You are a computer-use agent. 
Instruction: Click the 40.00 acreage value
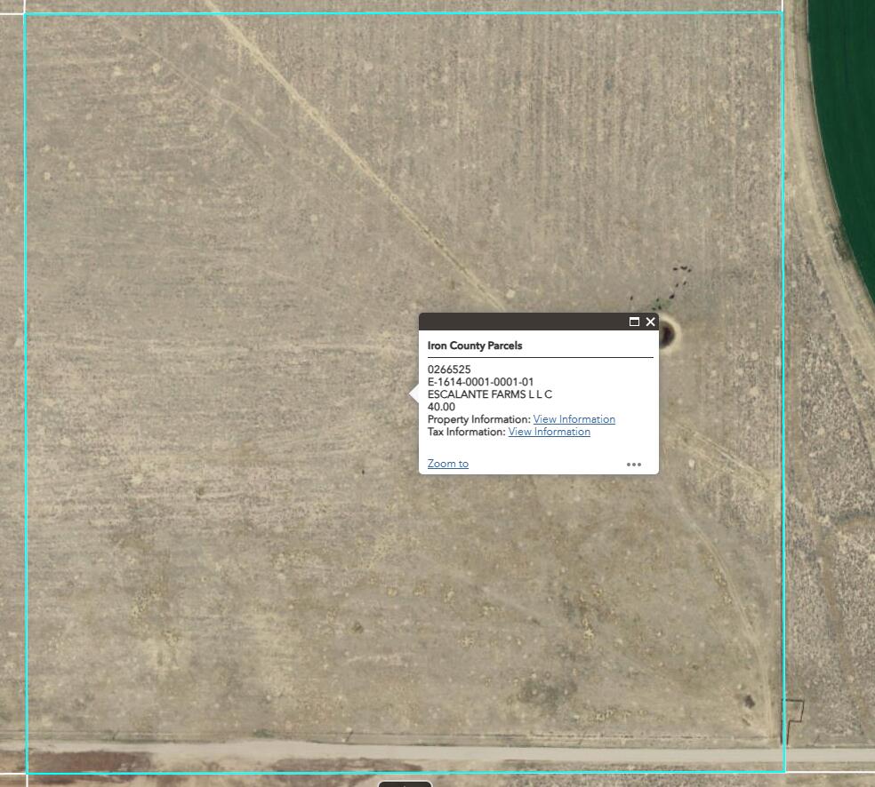click(x=441, y=407)
